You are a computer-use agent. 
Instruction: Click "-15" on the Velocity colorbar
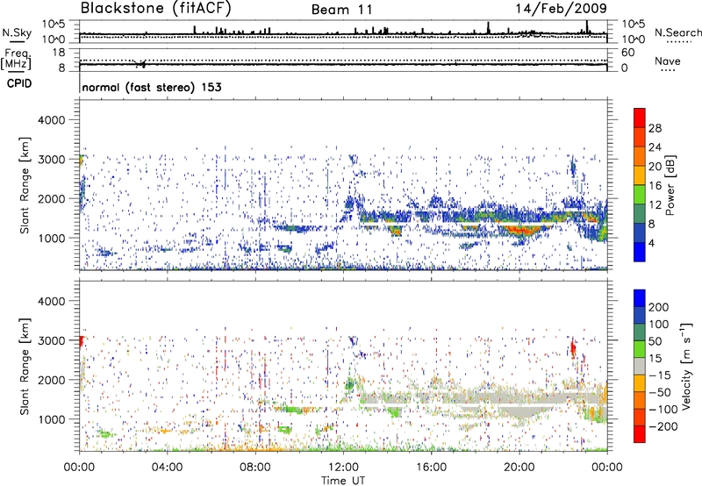point(660,375)
